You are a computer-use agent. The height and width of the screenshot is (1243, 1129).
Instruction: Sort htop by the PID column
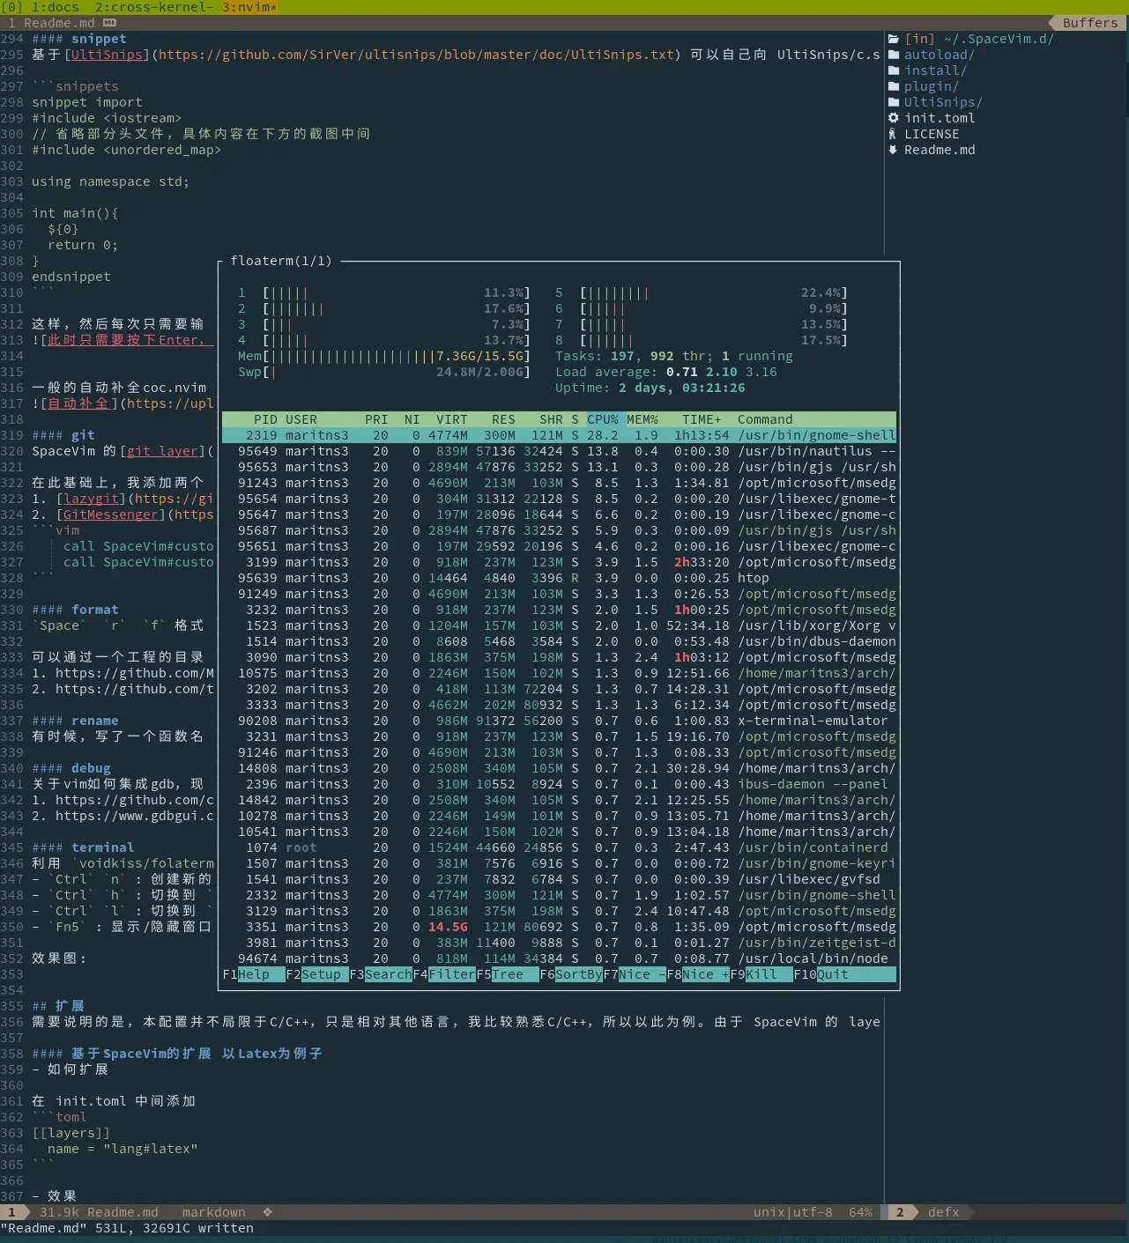[265, 419]
